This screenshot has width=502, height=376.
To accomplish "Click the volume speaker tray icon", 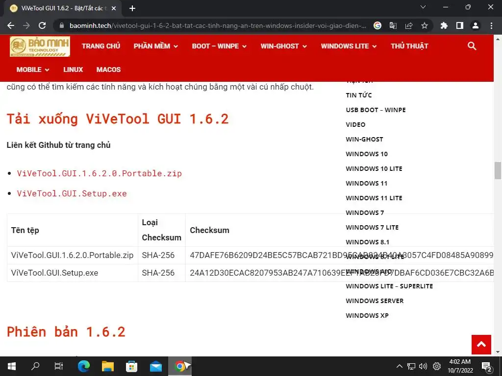I will click(x=423, y=366).
